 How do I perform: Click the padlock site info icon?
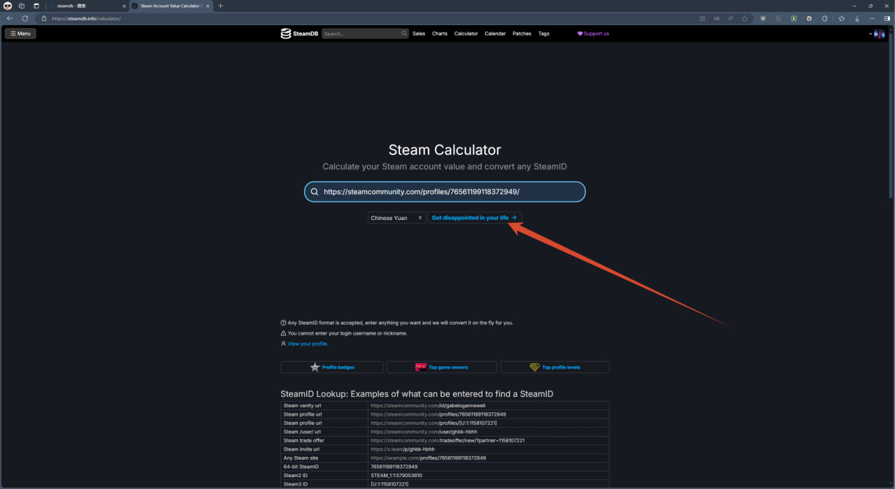point(44,18)
